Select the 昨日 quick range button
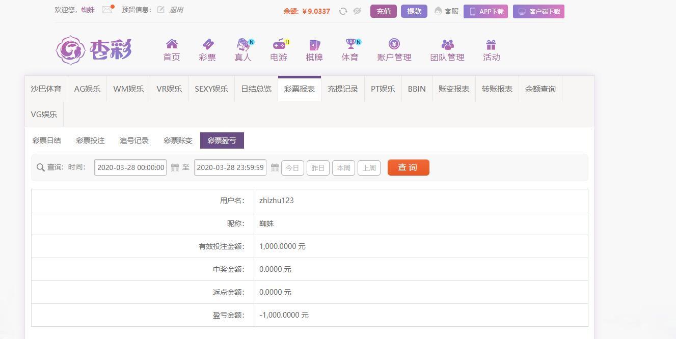The height and width of the screenshot is (339, 676). [x=318, y=167]
